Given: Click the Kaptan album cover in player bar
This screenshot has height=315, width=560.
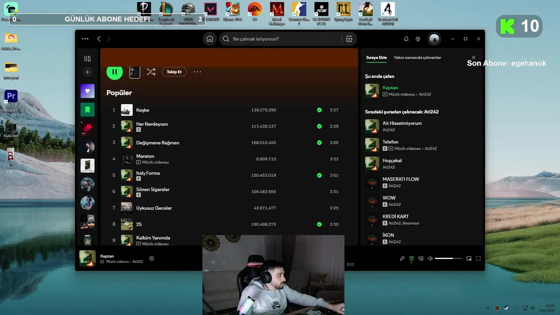Looking at the screenshot, I should point(87,258).
